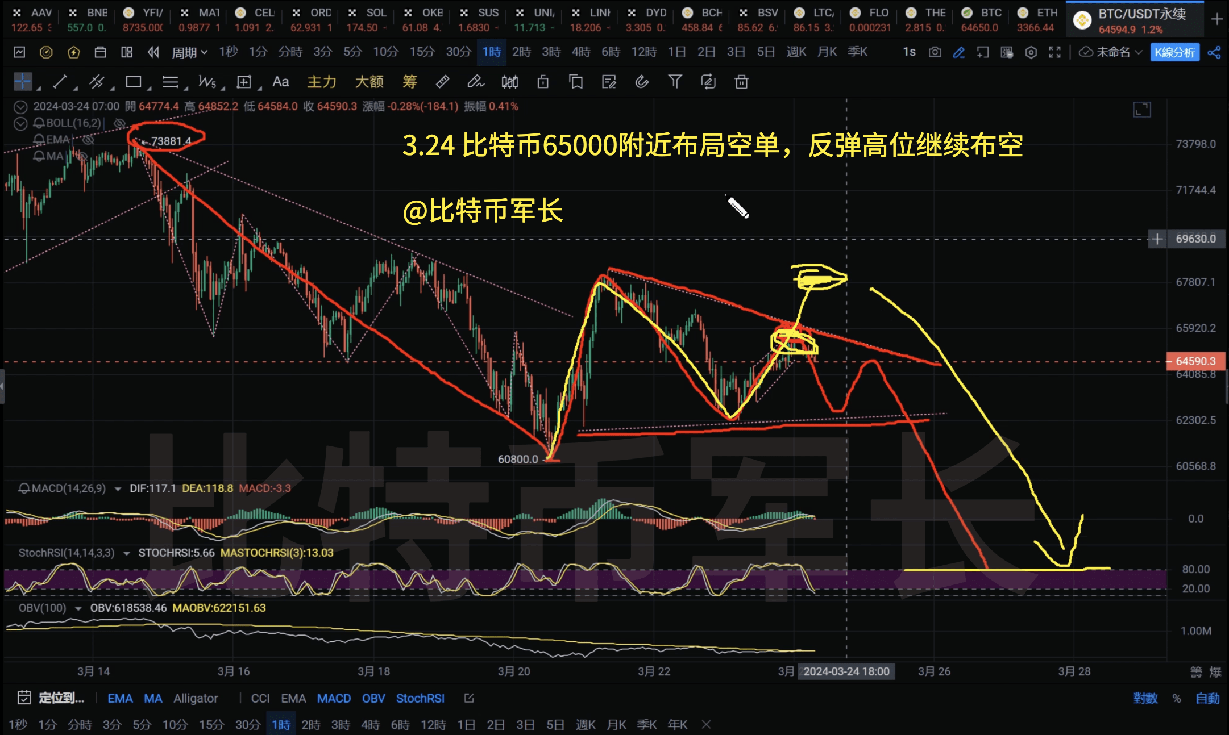Expand chart to fullscreen
The width and height of the screenshot is (1229, 735).
1054,52
